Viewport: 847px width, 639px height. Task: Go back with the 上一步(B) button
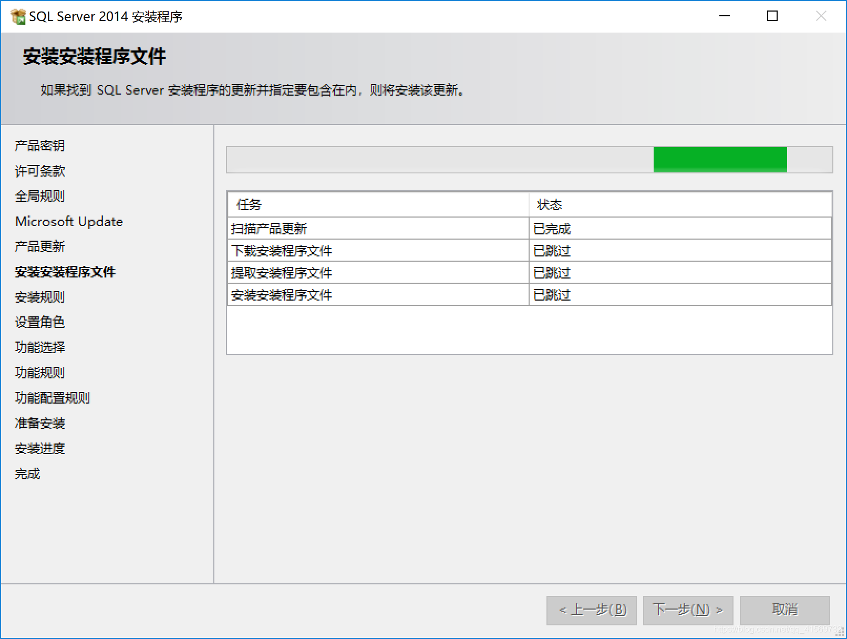tap(592, 610)
